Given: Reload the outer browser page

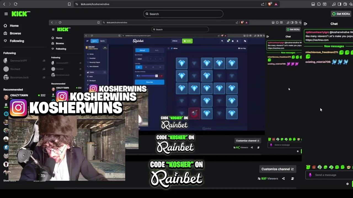Looking at the screenshot, I should [x=15, y=4].
